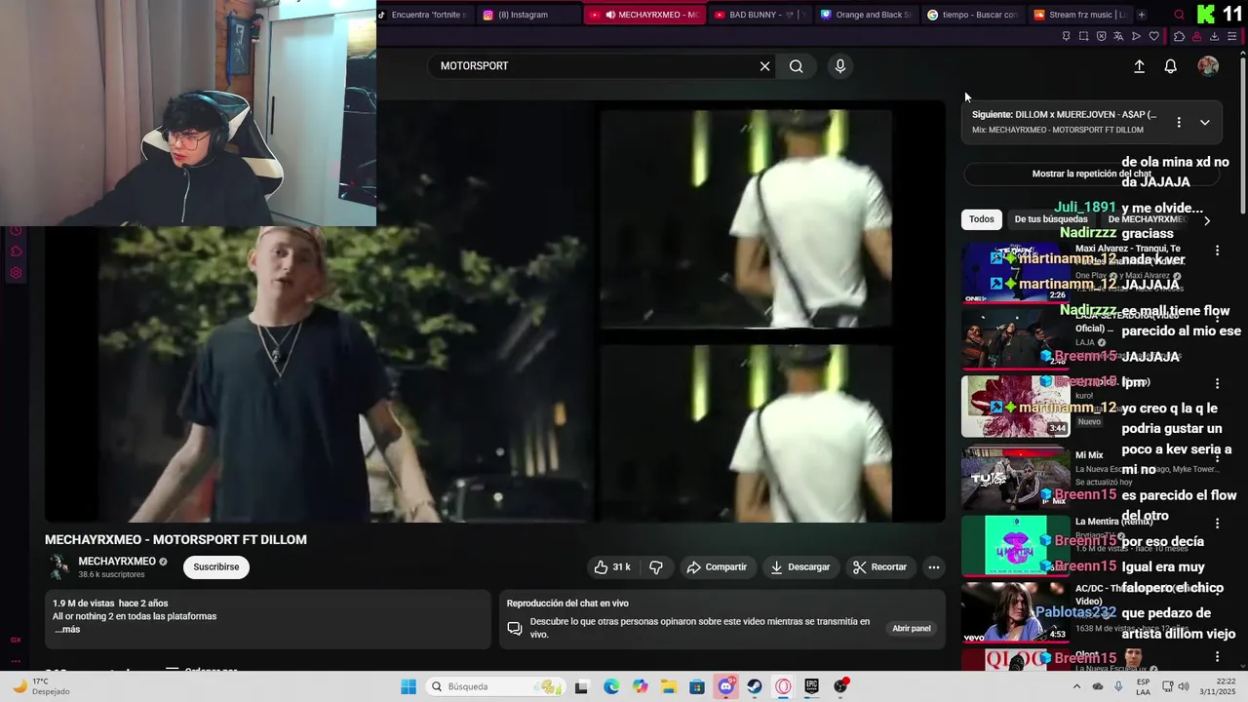This screenshot has height=702, width=1248.
Task: Click MECHAYRXMEO channel avatar
Action: click(59, 566)
